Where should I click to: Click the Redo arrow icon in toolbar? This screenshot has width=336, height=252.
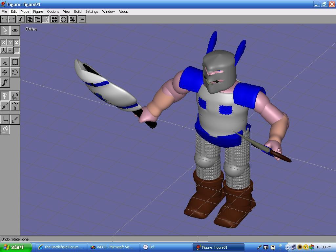point(12,19)
